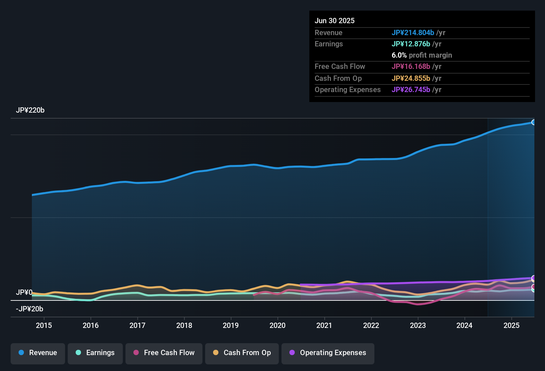This screenshot has height=371, width=545.
Task: Hide the Earnings line via its legend entry
Action: (x=95, y=353)
